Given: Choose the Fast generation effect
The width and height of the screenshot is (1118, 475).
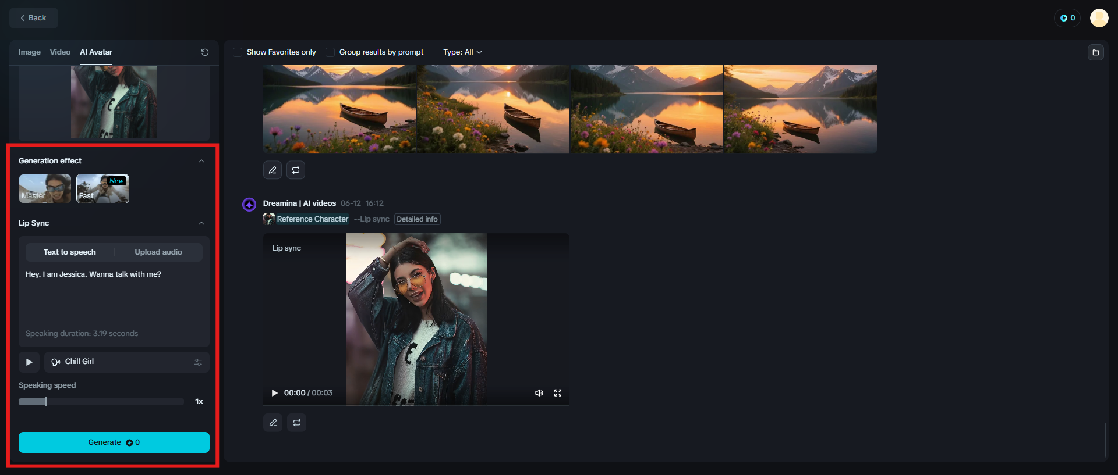Looking at the screenshot, I should point(102,189).
